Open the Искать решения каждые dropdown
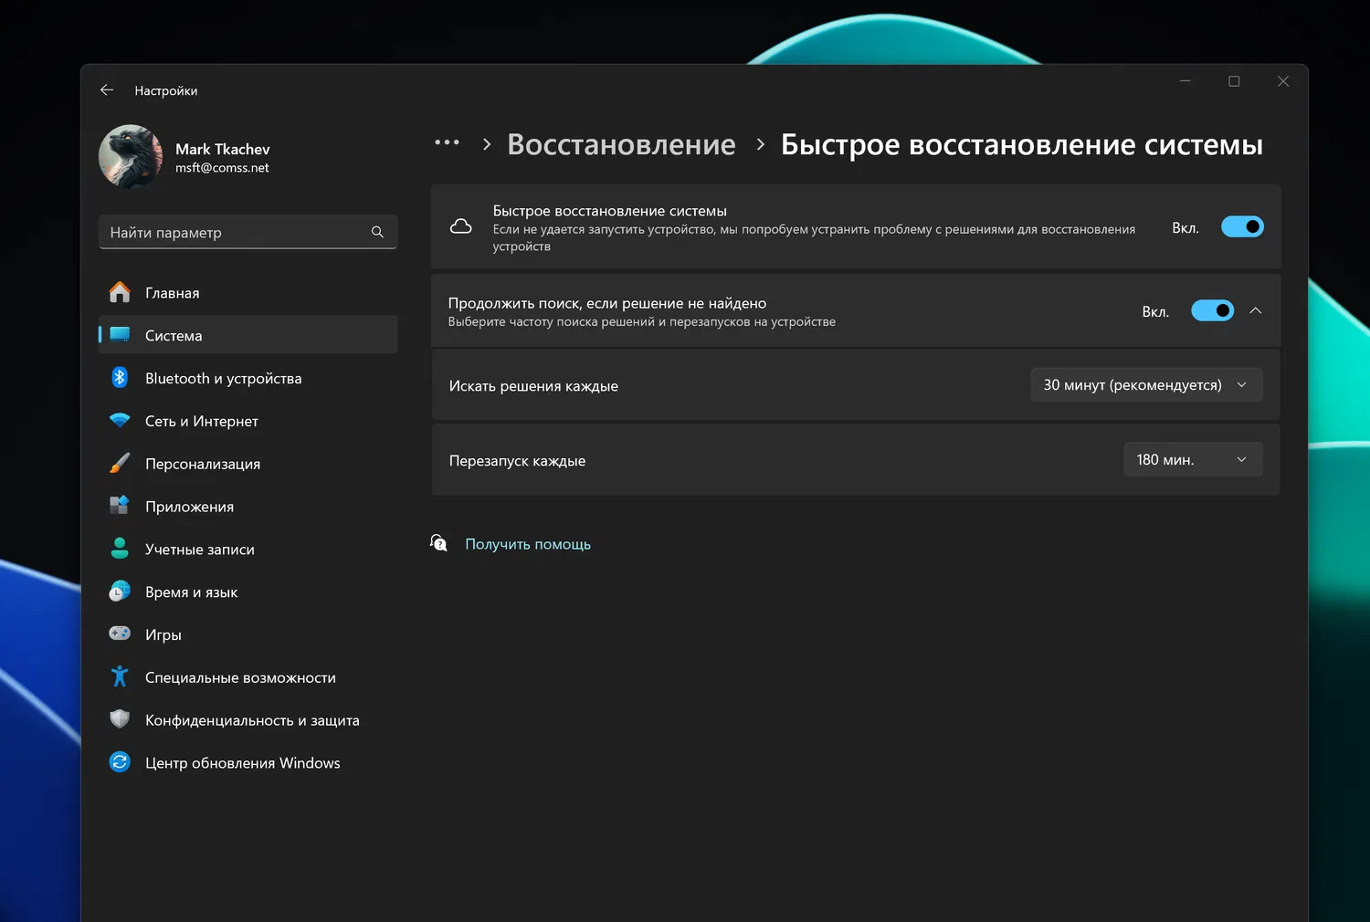This screenshot has width=1370, height=922. 1146,384
